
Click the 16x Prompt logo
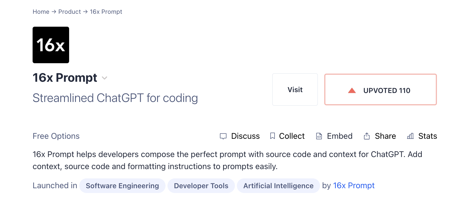[51, 45]
